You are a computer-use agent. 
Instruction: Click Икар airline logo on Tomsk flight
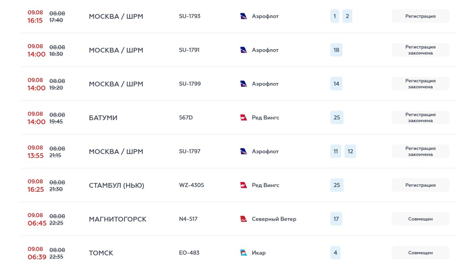tap(244, 253)
